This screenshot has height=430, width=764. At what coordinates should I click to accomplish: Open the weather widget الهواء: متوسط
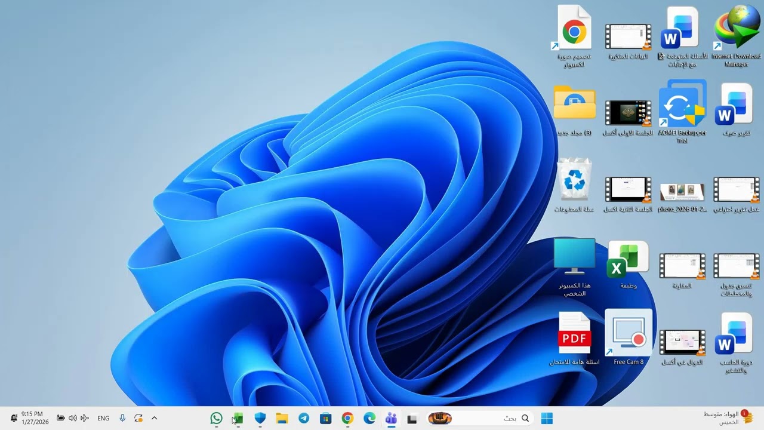tap(728, 418)
